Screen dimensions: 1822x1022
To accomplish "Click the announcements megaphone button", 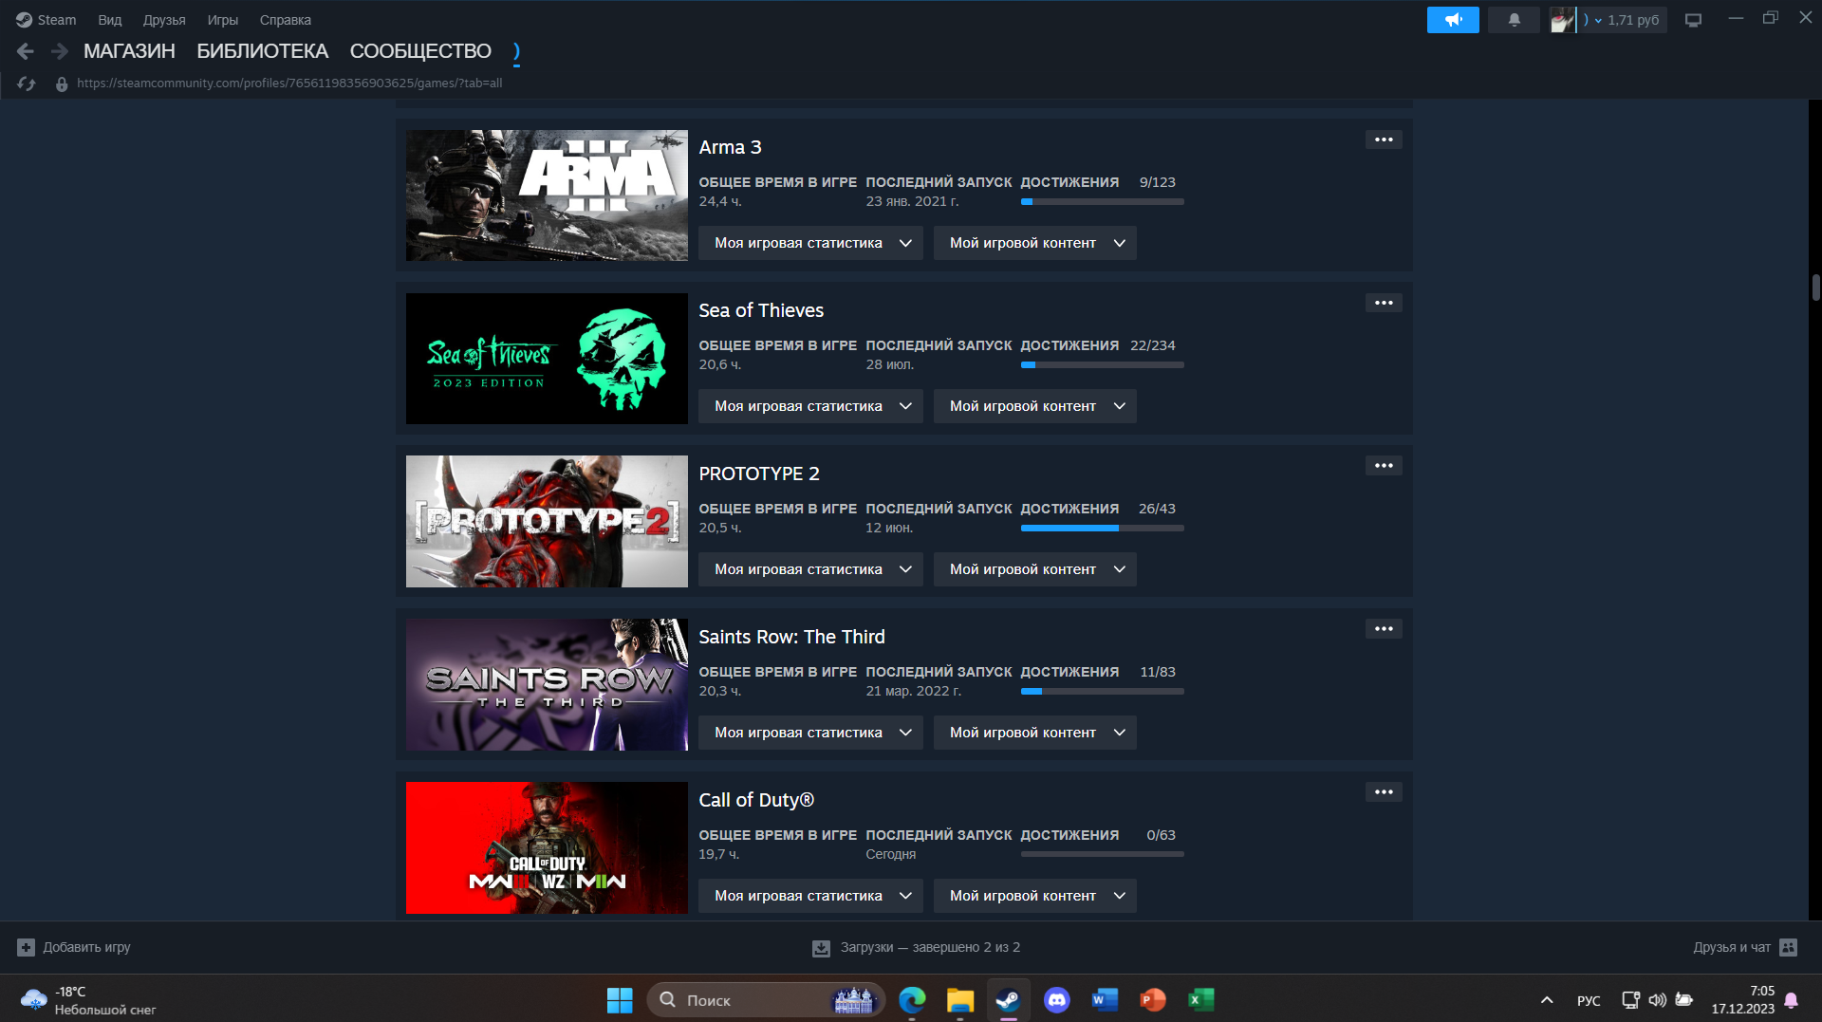I will click(x=1453, y=20).
